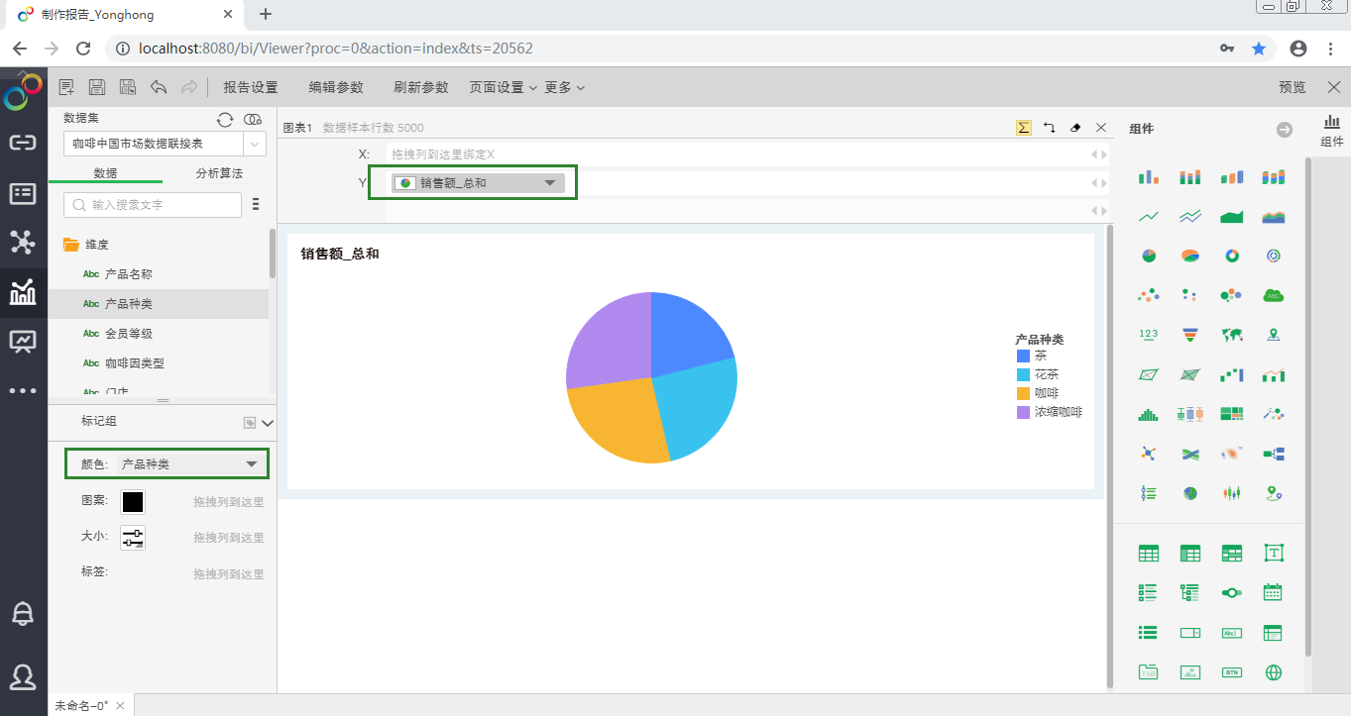Open the 咖啡中国市场数据联接表 dataset dropdown

(x=255, y=144)
